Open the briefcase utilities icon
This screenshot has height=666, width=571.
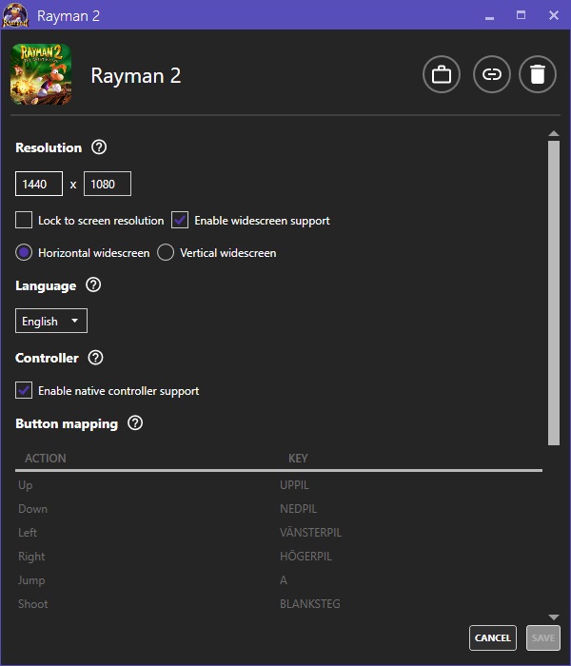point(442,74)
